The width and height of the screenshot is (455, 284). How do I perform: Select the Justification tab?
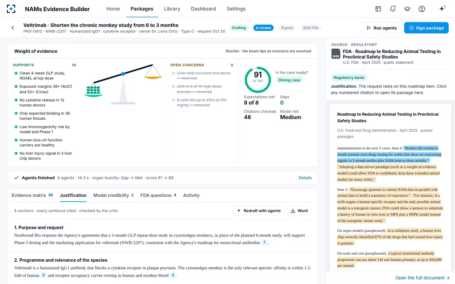coord(73,195)
